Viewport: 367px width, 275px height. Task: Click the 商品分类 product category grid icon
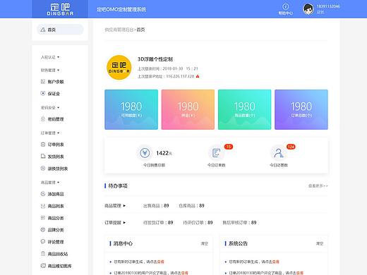(x=43, y=218)
